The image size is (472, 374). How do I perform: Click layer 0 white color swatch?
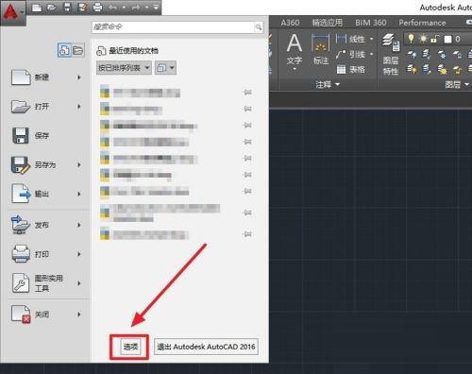[447, 39]
